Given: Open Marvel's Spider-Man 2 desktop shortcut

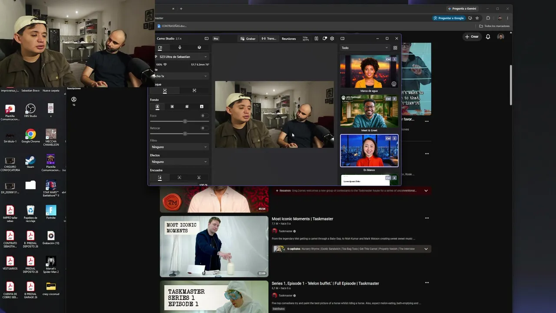Looking at the screenshot, I should pos(51,264).
